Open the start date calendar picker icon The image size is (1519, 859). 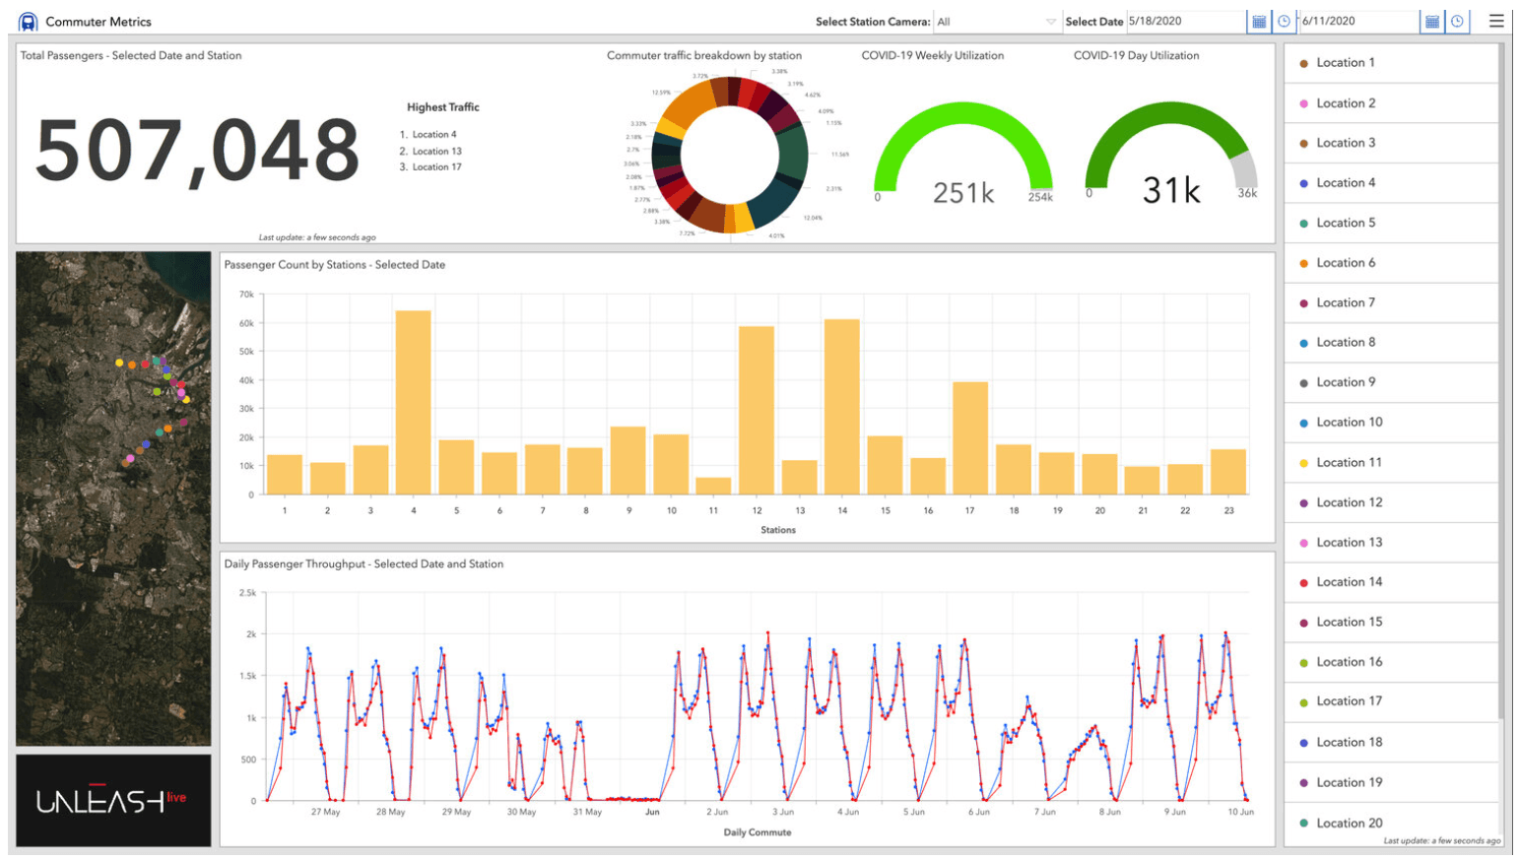coord(1259,21)
